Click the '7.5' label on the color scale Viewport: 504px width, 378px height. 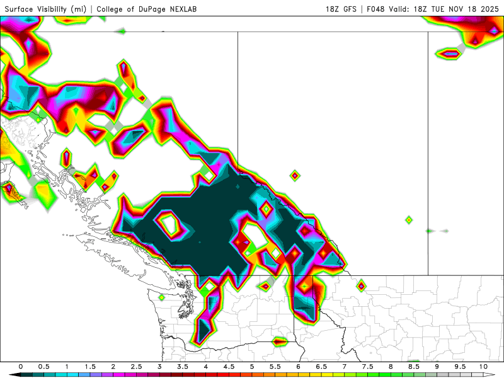tap(368, 367)
